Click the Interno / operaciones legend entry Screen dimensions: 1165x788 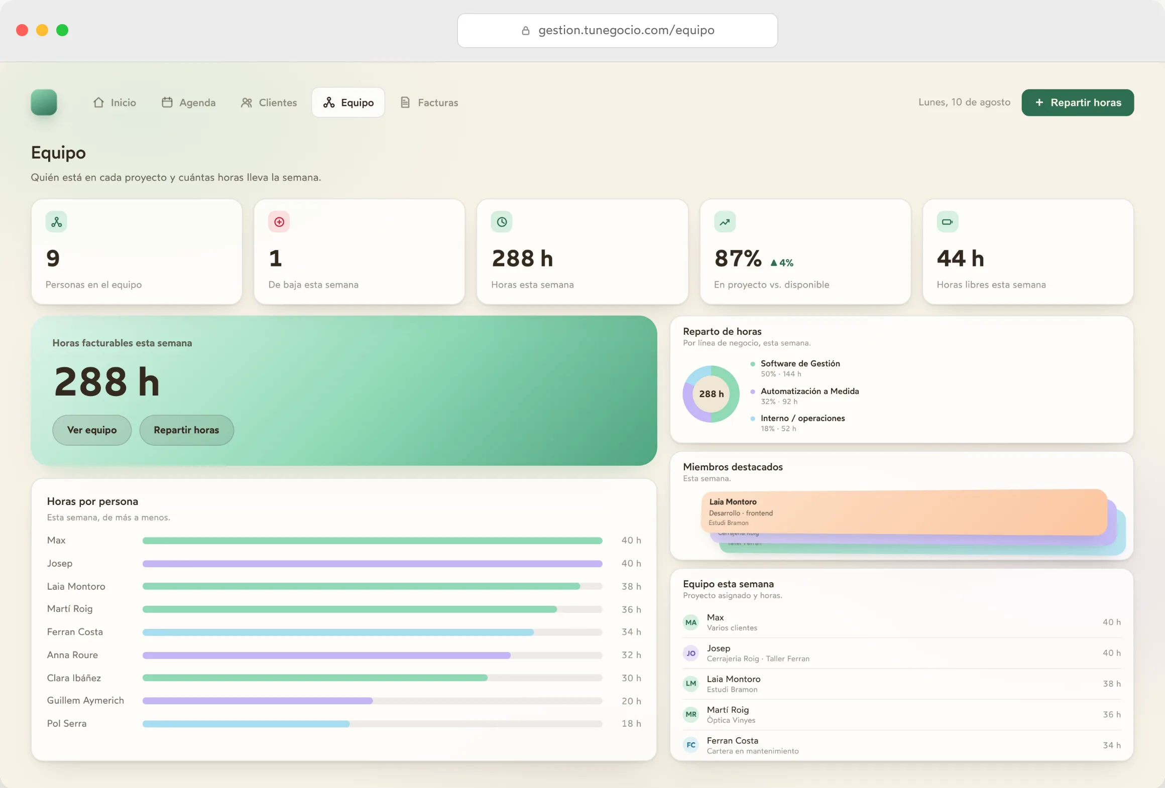tap(798, 423)
